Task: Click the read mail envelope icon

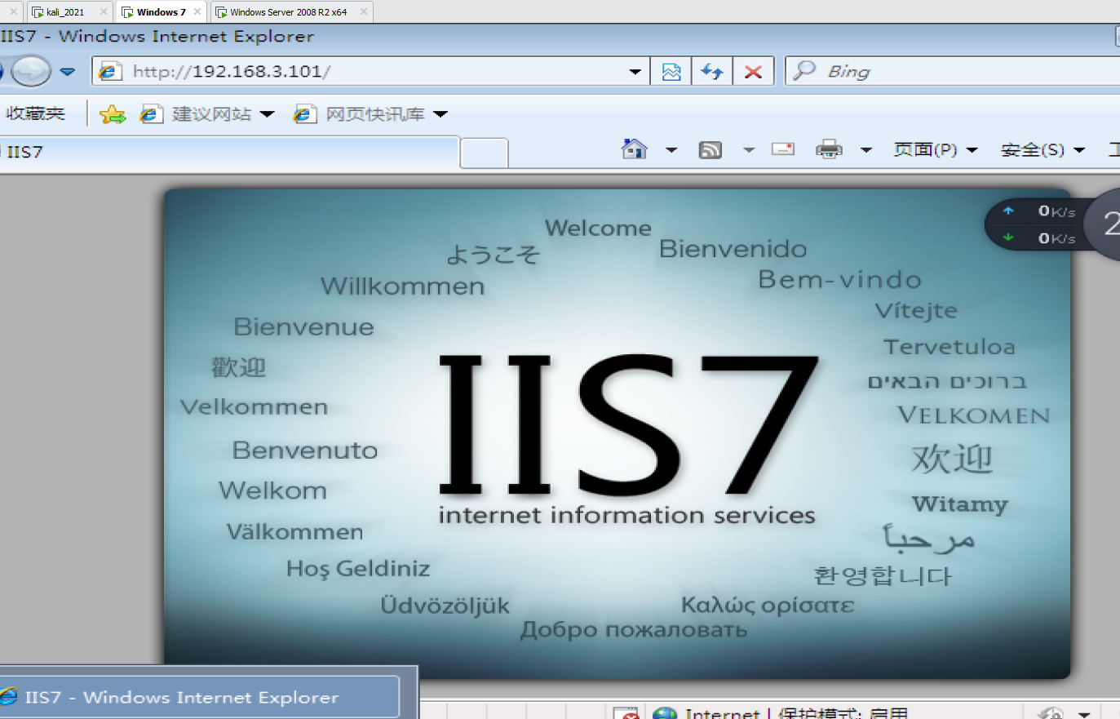Action: [783, 149]
